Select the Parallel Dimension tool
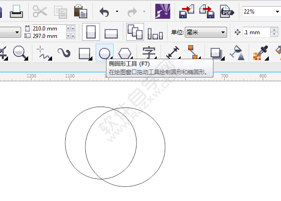The width and height of the screenshot is (281, 201). (x=173, y=53)
